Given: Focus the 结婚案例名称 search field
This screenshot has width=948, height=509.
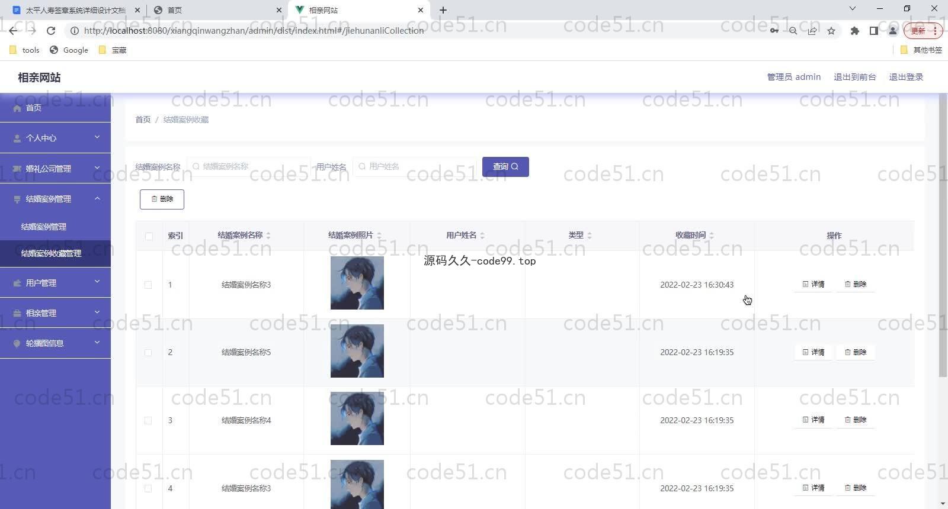Looking at the screenshot, I should coord(249,167).
